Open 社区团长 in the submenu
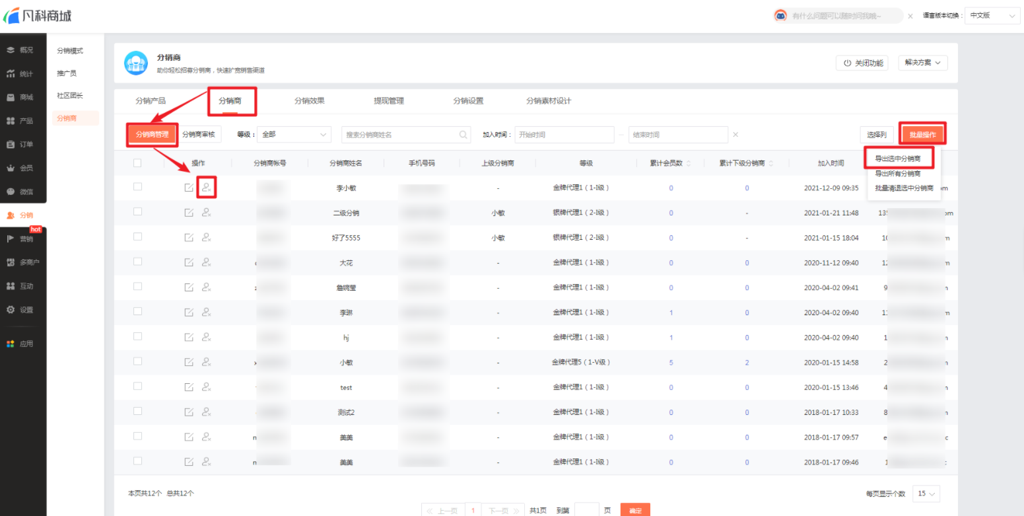The width and height of the screenshot is (1024, 516). tap(70, 96)
